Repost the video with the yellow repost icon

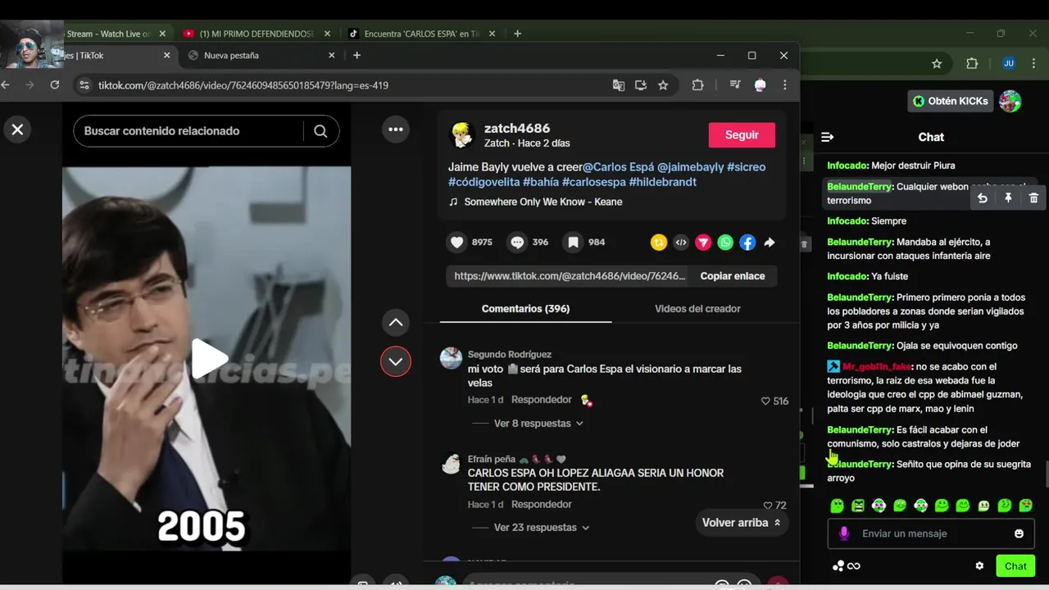click(x=659, y=243)
